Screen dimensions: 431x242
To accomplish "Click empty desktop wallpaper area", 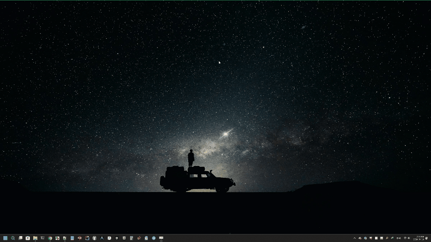I will click(x=110, y=82).
